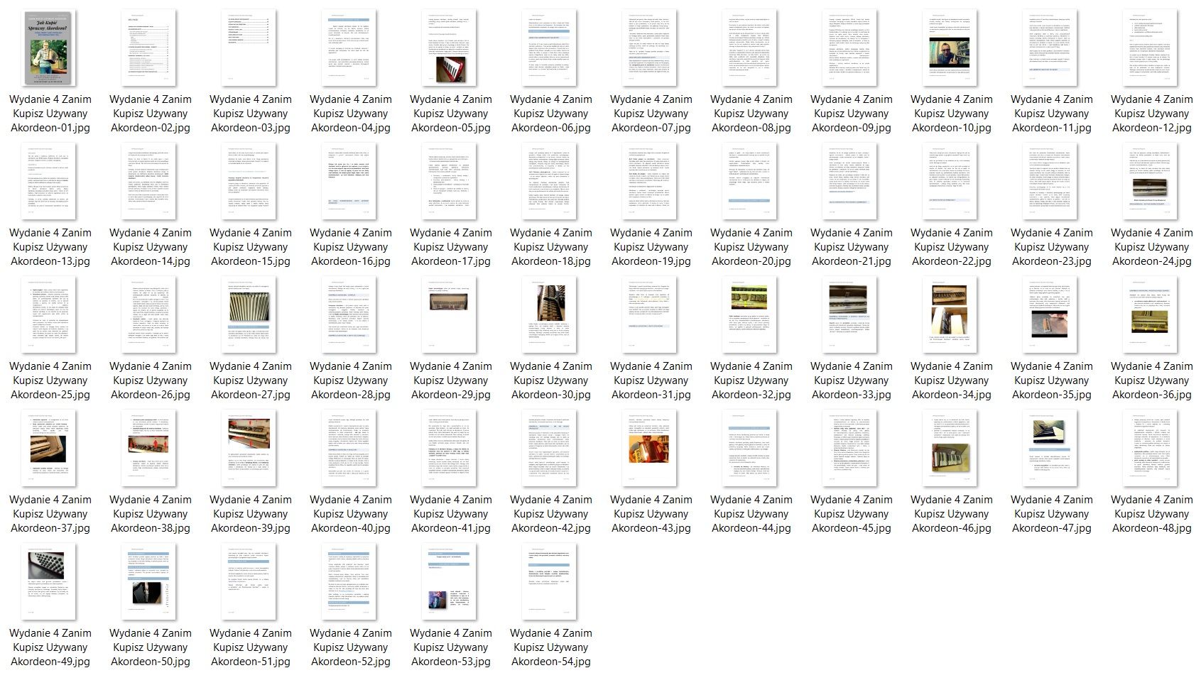This screenshot has height=685, width=1201.
Task: Select thumbnail Akordeon-48.jpg
Action: point(1151,449)
